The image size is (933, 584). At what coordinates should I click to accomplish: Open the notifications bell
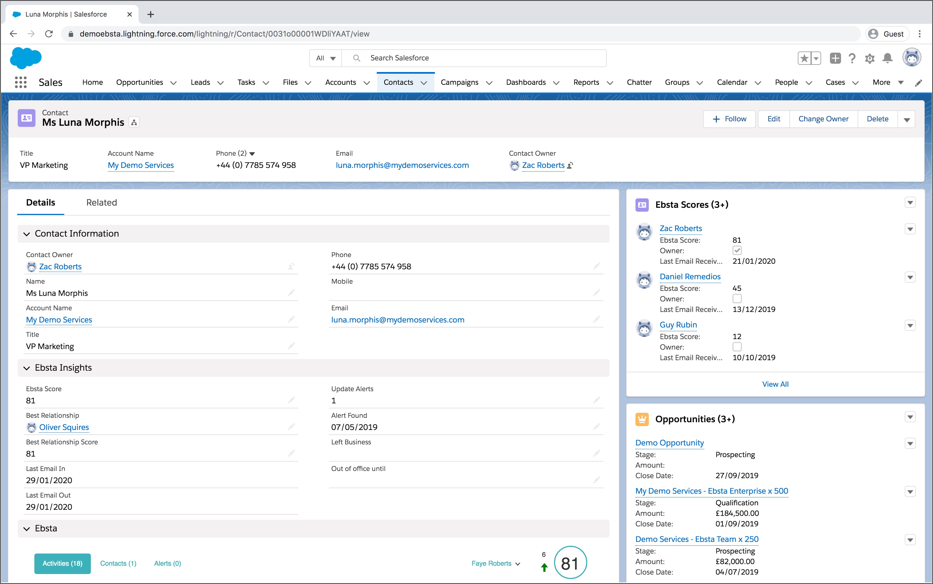[x=888, y=58]
